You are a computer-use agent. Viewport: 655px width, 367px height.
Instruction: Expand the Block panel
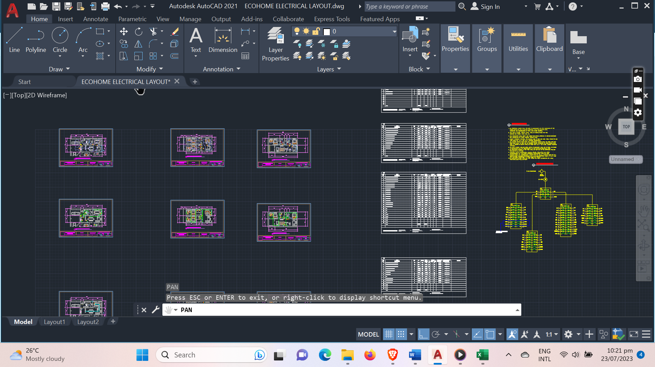pyautogui.click(x=419, y=69)
